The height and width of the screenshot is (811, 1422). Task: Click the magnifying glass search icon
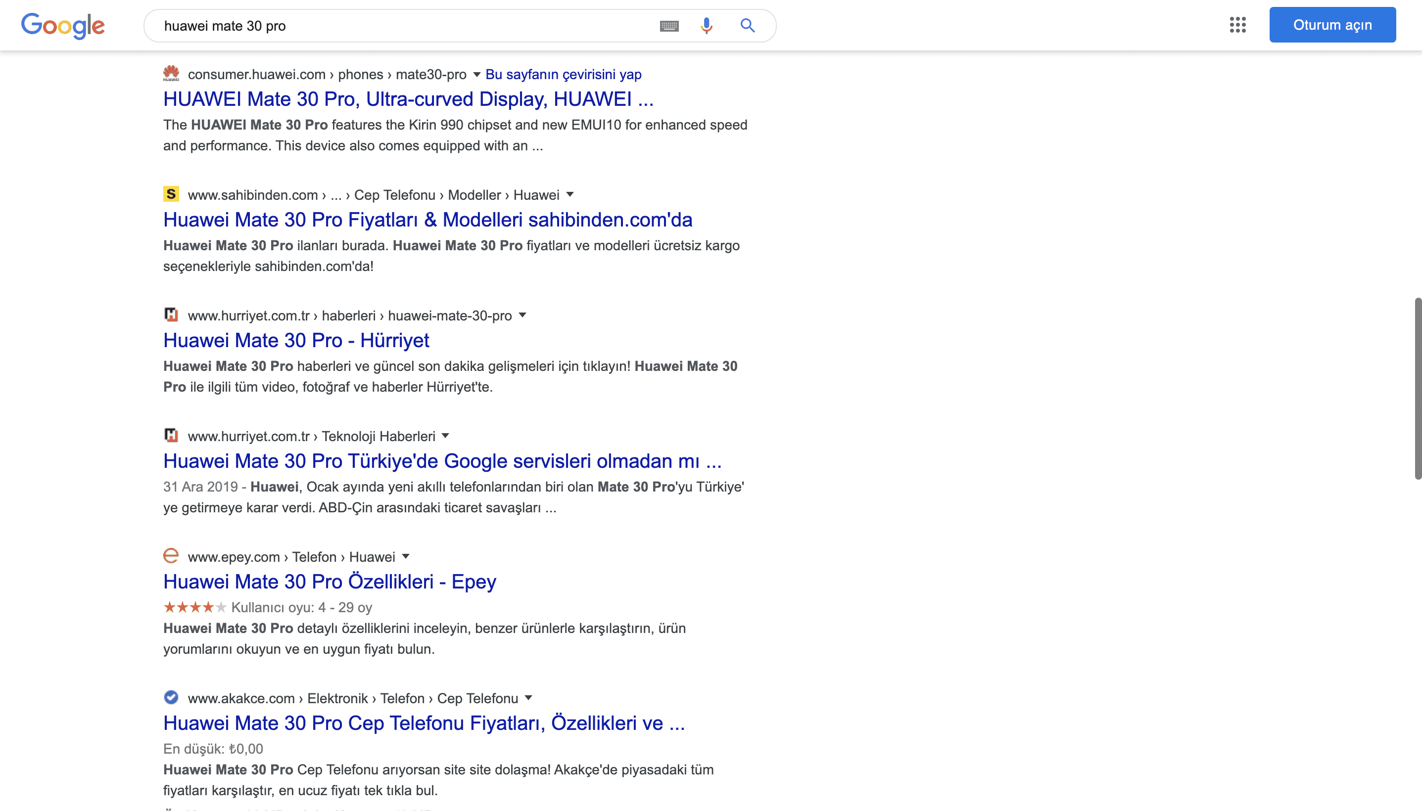[747, 25]
